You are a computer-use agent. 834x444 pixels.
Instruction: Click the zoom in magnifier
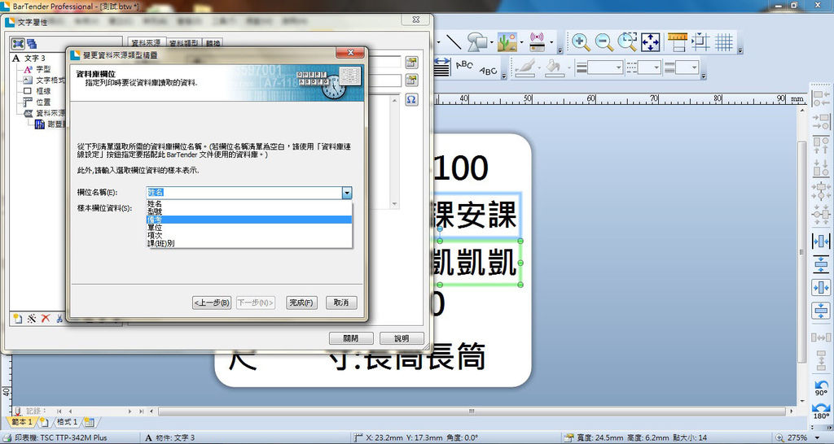coord(580,42)
